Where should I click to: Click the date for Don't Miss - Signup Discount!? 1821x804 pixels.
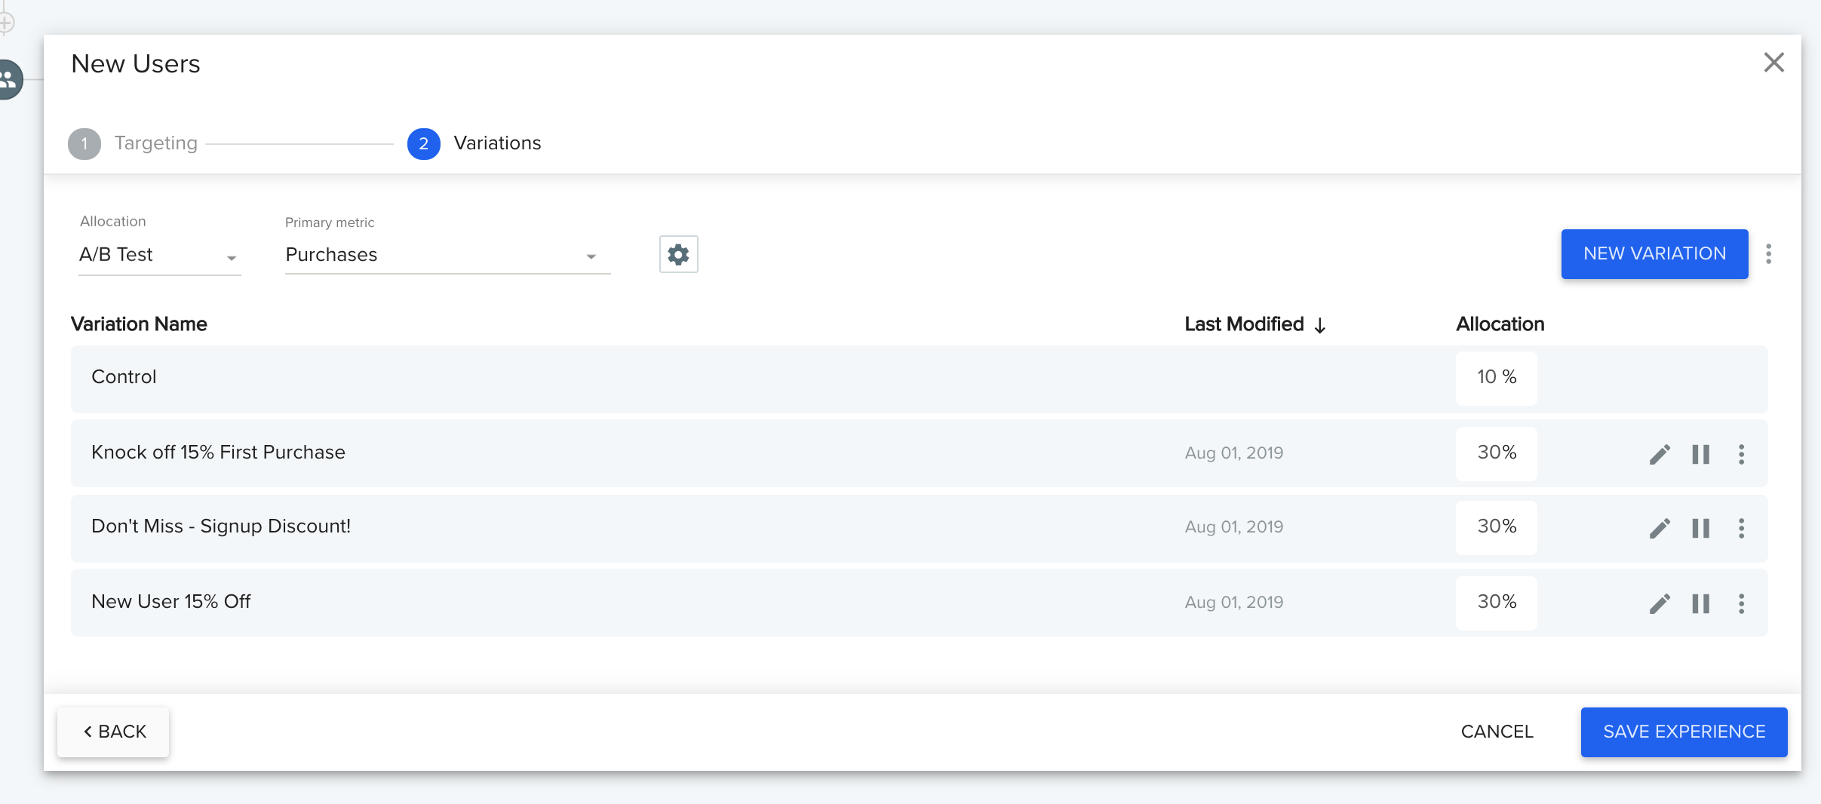point(1233,527)
